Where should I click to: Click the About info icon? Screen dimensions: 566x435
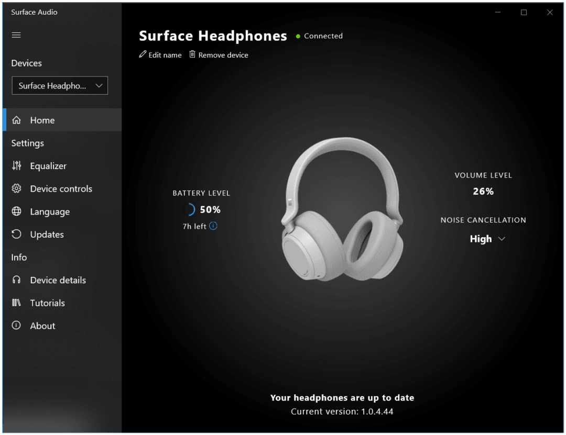click(x=16, y=326)
